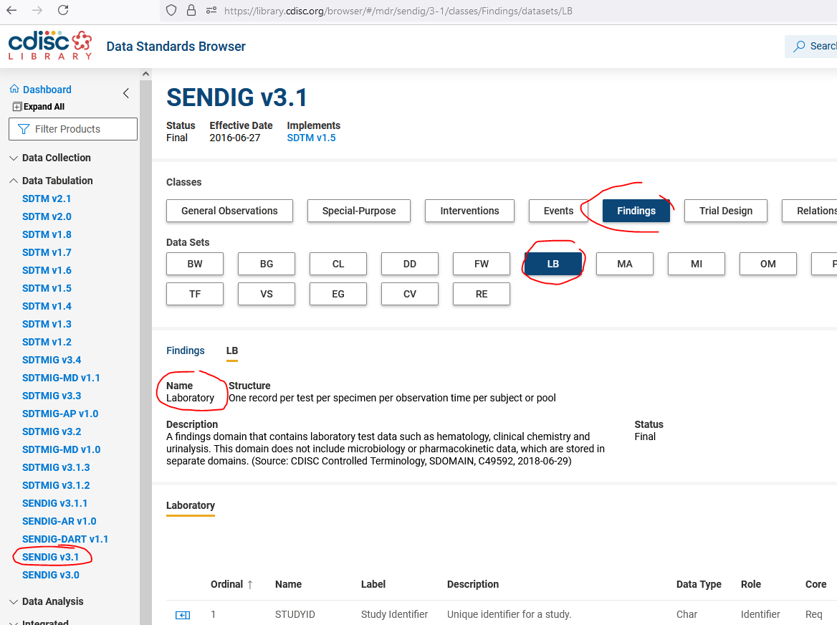Screen dimensions: 837x625
Task: Click the Data Type column header
Action: [699, 584]
